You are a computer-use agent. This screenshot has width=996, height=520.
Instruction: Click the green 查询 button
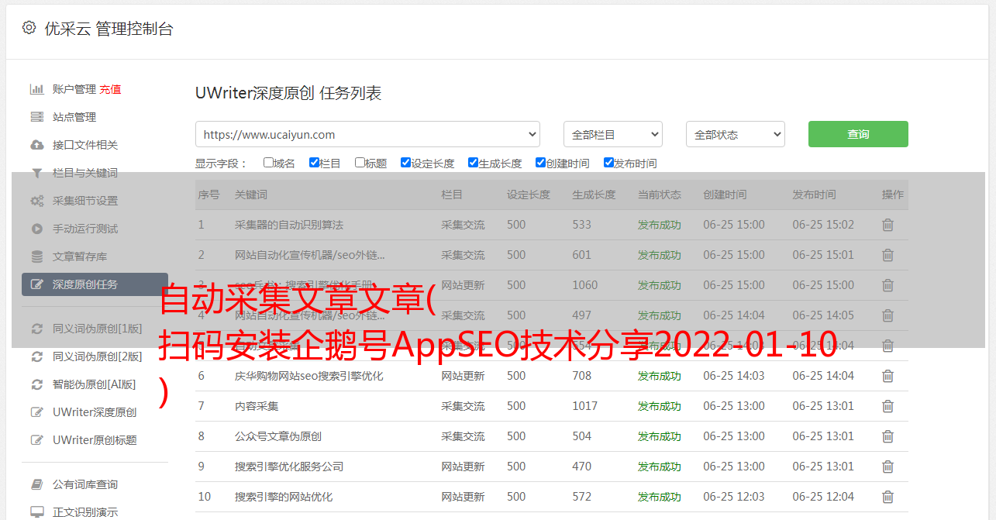point(857,134)
